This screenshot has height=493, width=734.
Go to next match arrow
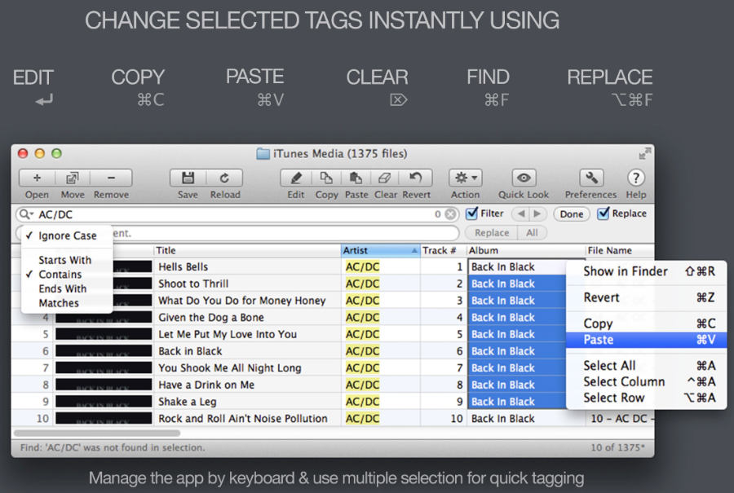click(x=537, y=213)
